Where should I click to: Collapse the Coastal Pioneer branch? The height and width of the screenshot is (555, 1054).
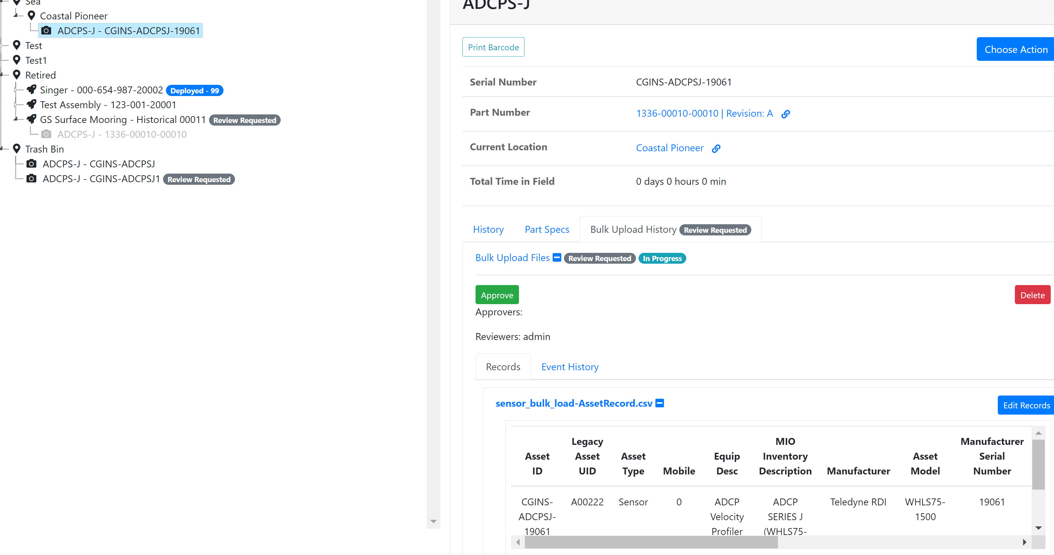(15, 15)
